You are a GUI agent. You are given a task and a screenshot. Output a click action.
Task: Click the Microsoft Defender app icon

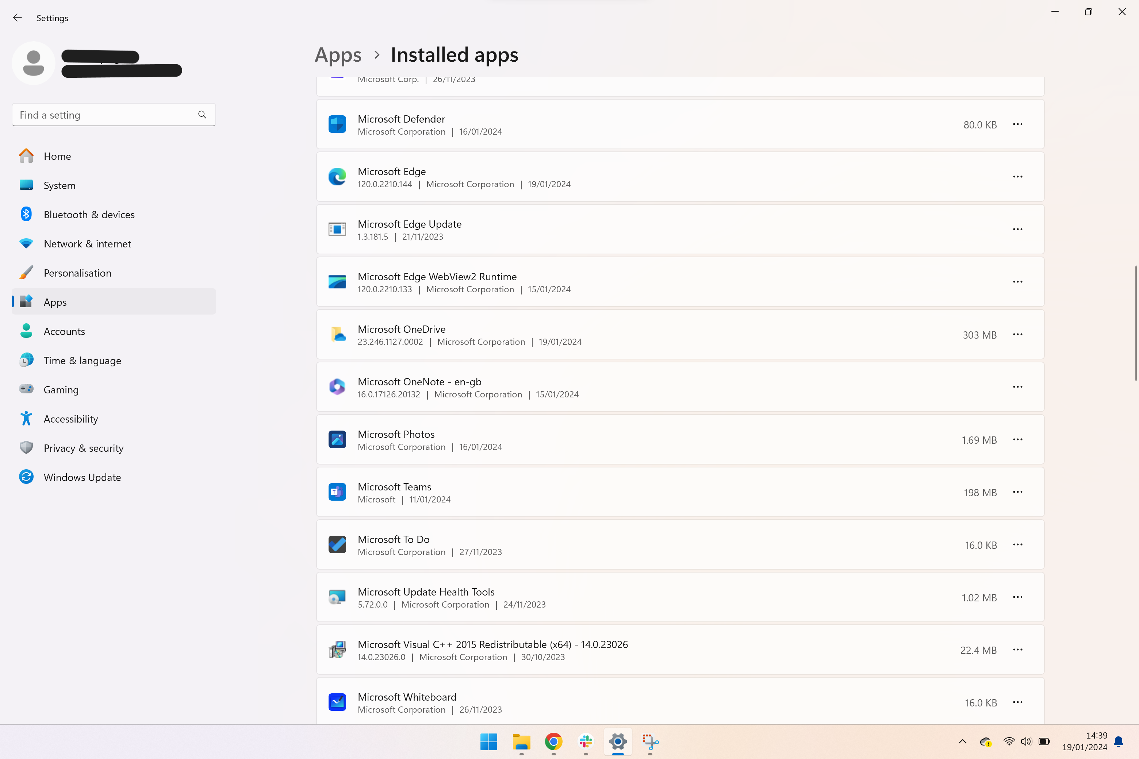[x=337, y=124]
